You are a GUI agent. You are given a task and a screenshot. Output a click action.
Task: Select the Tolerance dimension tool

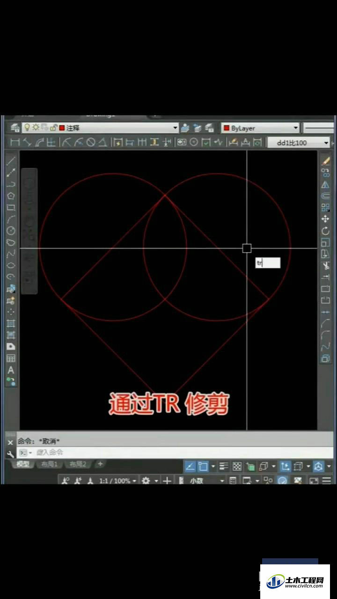click(x=182, y=142)
